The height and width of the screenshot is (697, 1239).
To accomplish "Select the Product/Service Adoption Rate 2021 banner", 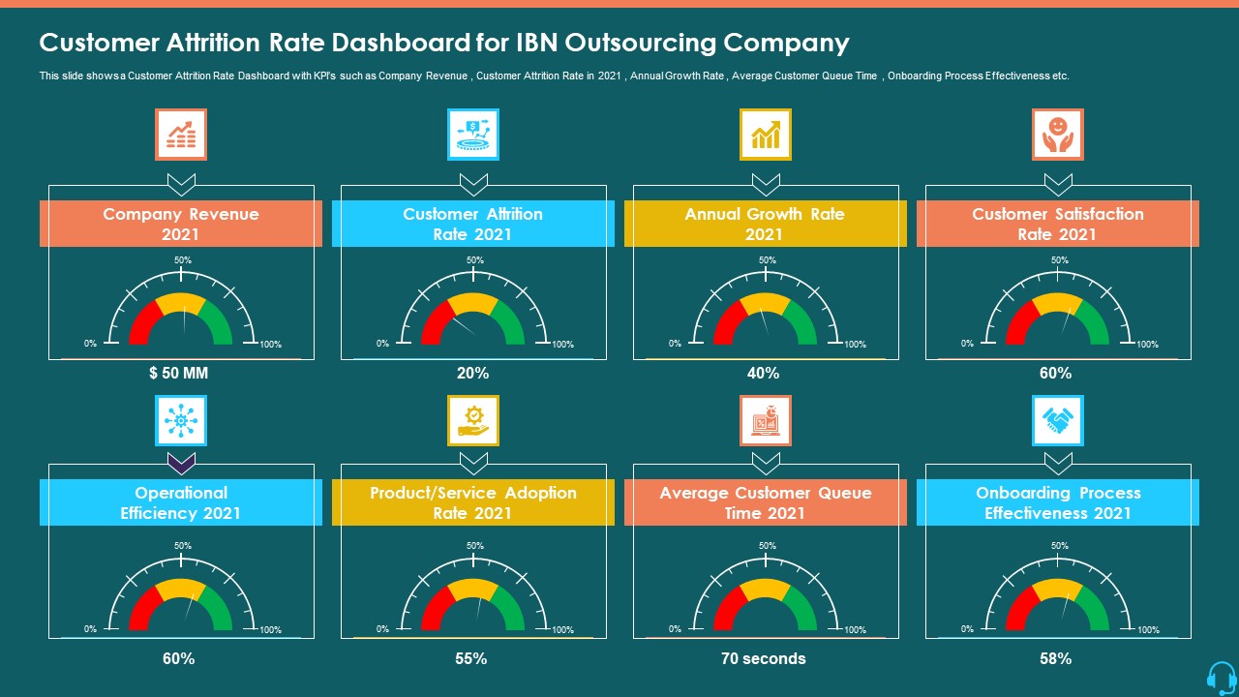I will click(x=473, y=502).
